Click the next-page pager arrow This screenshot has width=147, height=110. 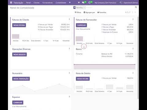pos(135,13)
